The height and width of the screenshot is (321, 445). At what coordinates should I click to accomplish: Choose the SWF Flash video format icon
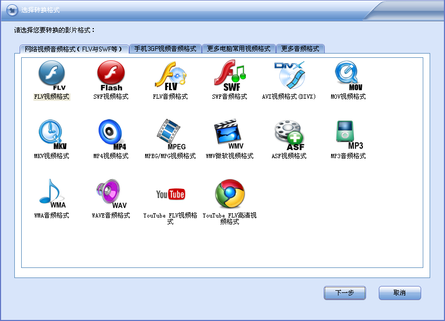111,75
